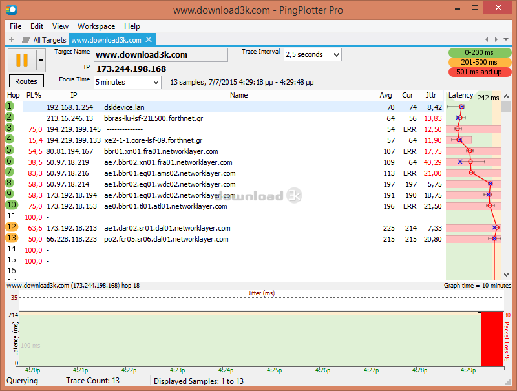This screenshot has width=517, height=391.
Task: Click the green 0-200 ms legend swatch
Action: tap(480, 52)
